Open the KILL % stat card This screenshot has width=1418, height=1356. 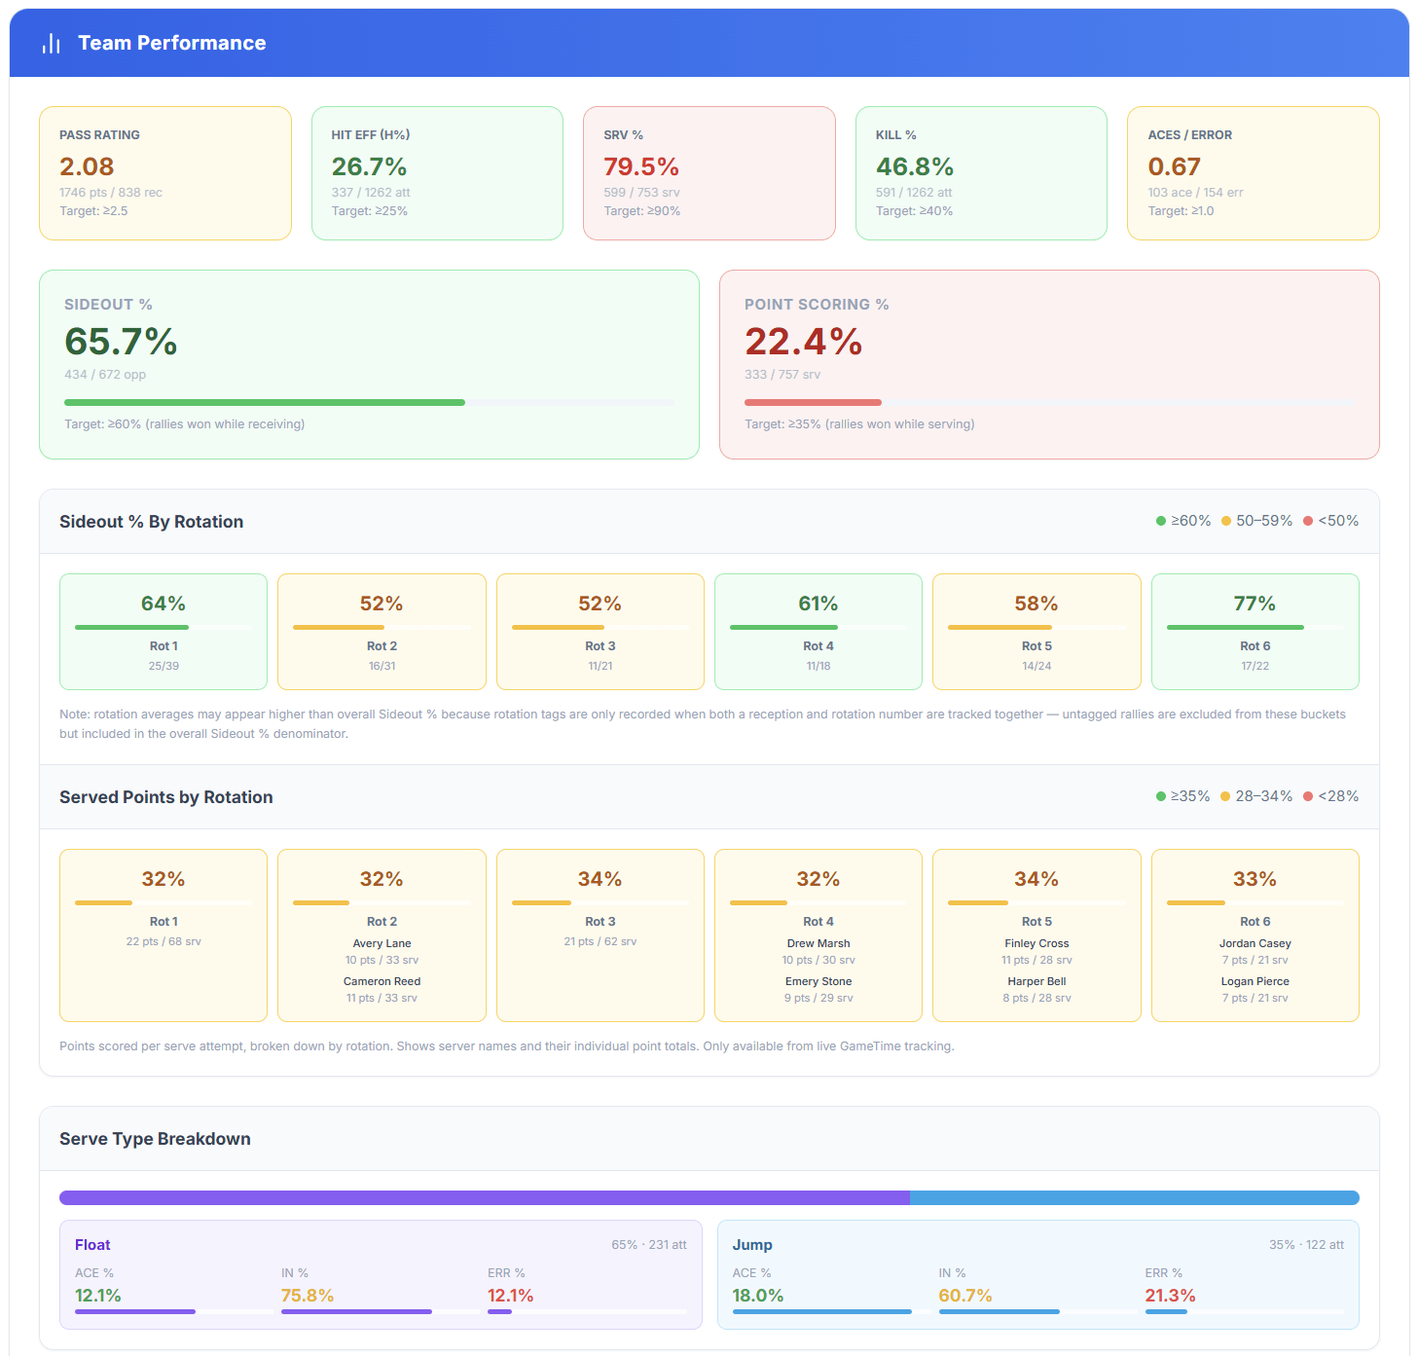click(981, 173)
